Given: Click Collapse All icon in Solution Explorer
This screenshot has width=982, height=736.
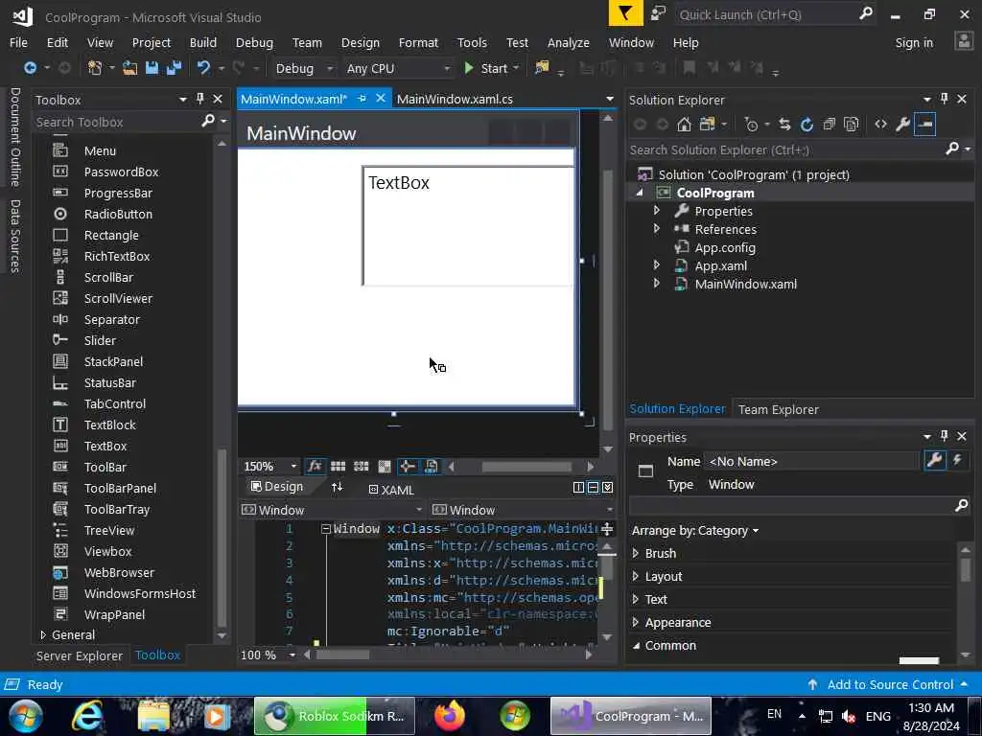Looking at the screenshot, I should 830,125.
